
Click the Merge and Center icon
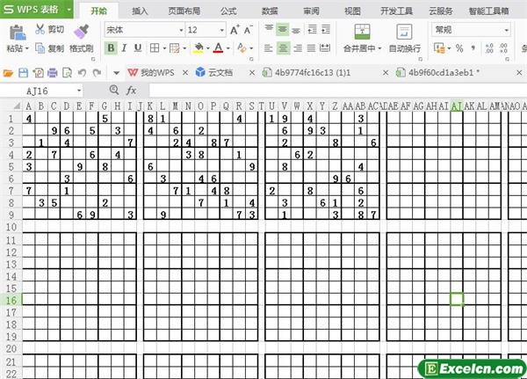[362, 32]
